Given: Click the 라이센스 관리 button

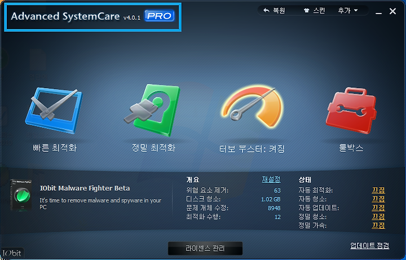Looking at the screenshot, I should (205, 248).
